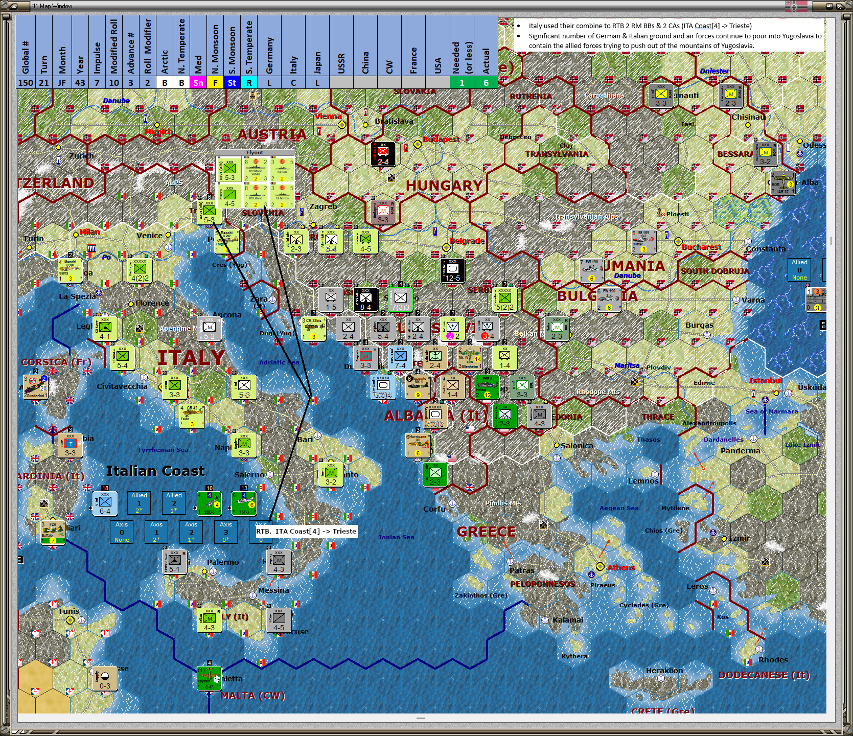Viewport: 853px width, 736px height.
Task: Click the Modified Roll column header
Action: click(x=114, y=46)
